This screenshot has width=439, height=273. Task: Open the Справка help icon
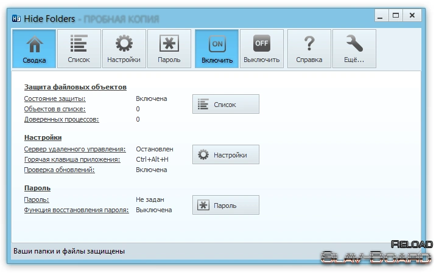309,49
